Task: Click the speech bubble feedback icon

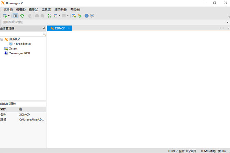Action: point(92,15)
